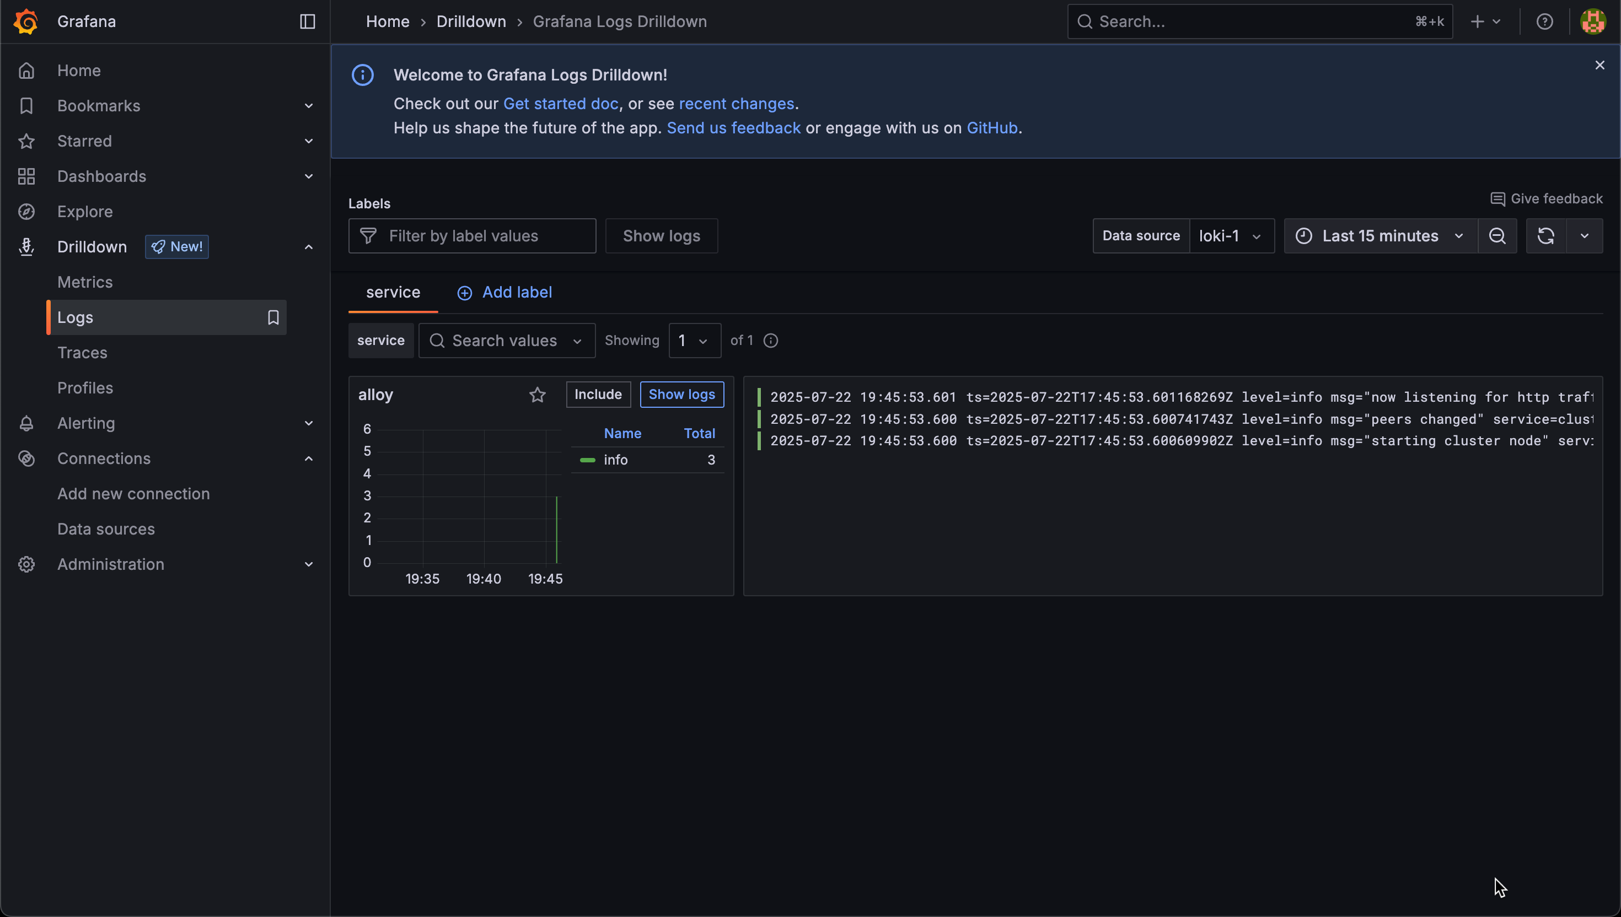Viewport: 1621px width, 917px height.
Task: Open Profiles under Drilldown
Action: click(x=85, y=388)
